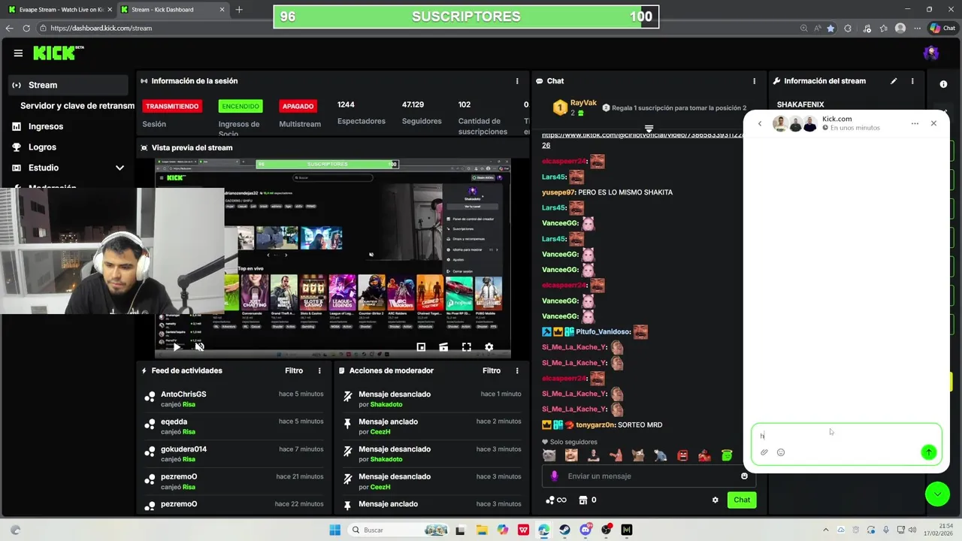Image resolution: width=962 pixels, height=541 pixels.
Task: Open Acciones de moderador three-dot menu
Action: (x=517, y=370)
